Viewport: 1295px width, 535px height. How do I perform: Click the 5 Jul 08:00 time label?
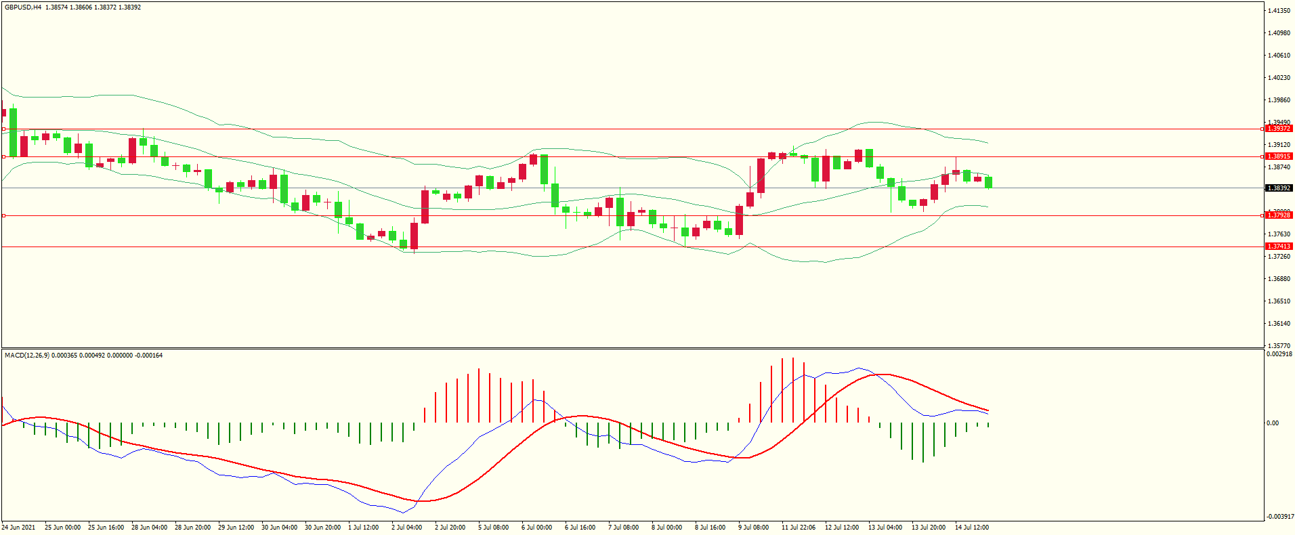pos(493,528)
